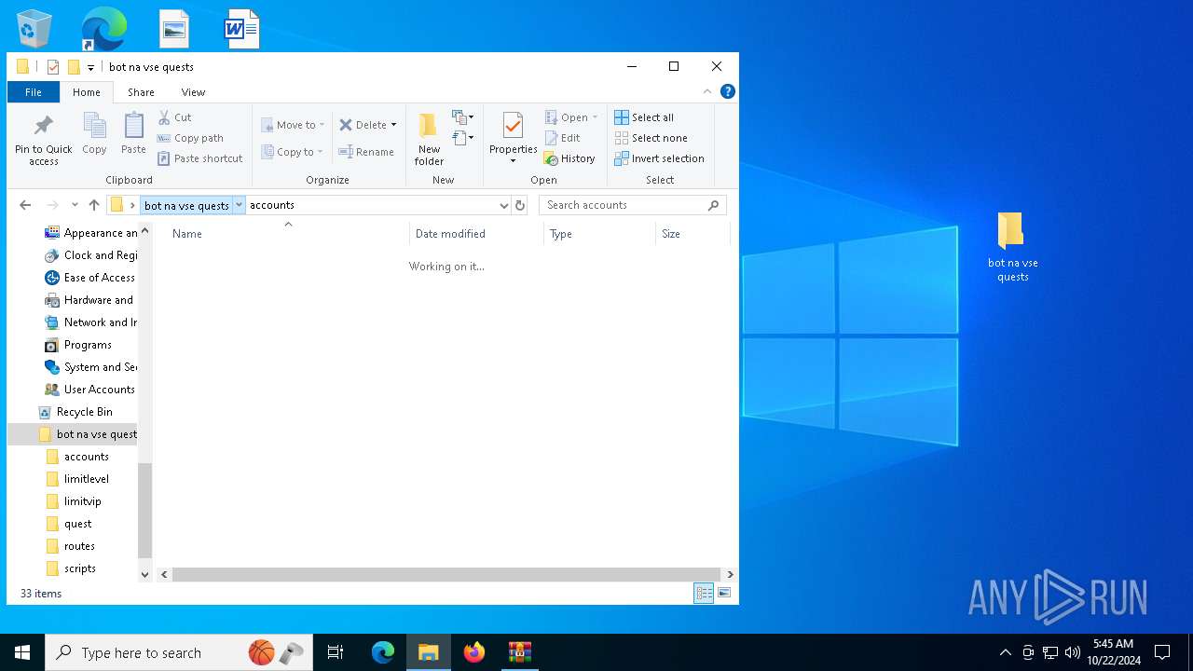Click Select all in the ribbon
This screenshot has width=1193, height=671.
[644, 117]
